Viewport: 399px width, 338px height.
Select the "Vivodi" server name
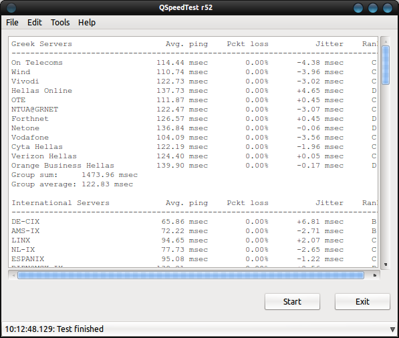25,81
